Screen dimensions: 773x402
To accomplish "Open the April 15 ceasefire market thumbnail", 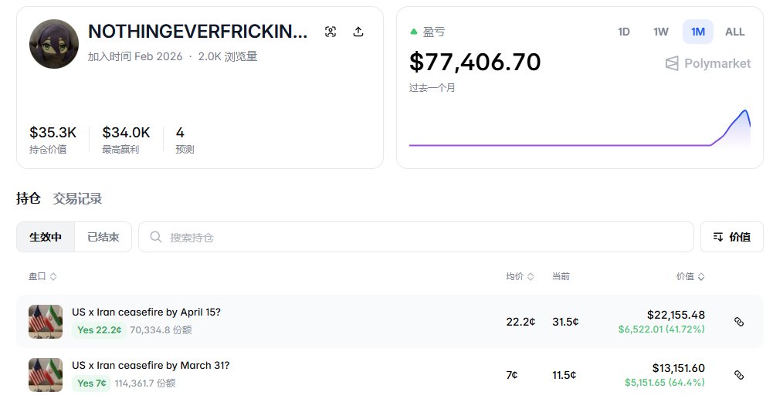I will coord(46,322).
